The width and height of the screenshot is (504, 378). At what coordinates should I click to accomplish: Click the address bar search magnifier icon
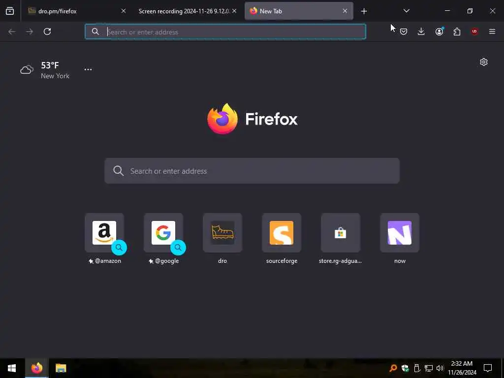click(95, 31)
